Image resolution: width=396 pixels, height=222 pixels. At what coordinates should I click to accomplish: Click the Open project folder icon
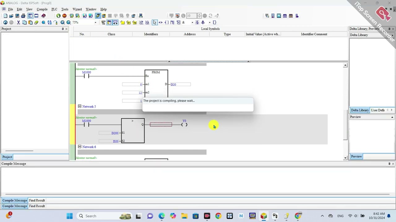11,16
